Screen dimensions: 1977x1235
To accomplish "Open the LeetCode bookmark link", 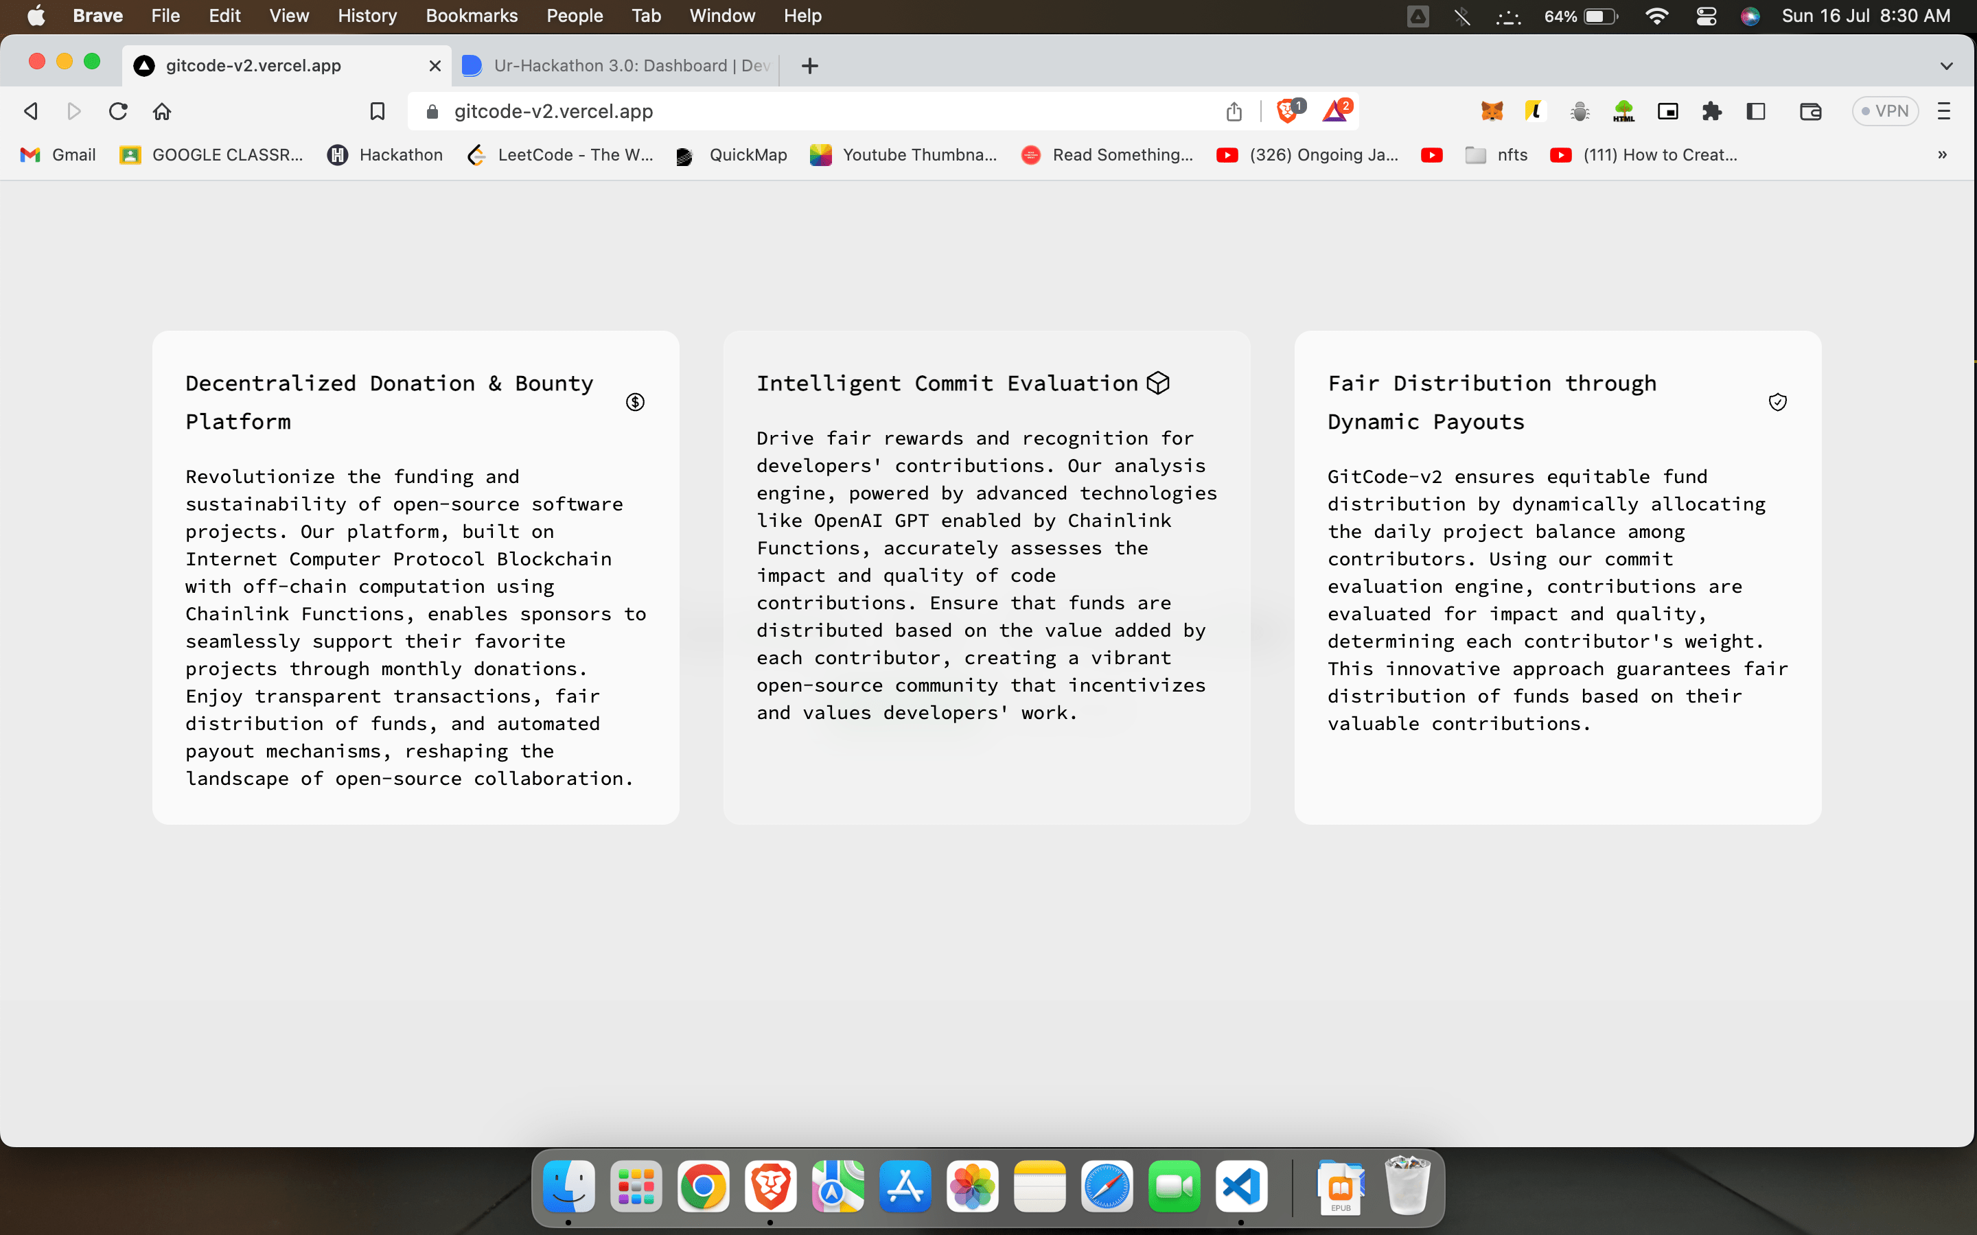I will point(560,154).
